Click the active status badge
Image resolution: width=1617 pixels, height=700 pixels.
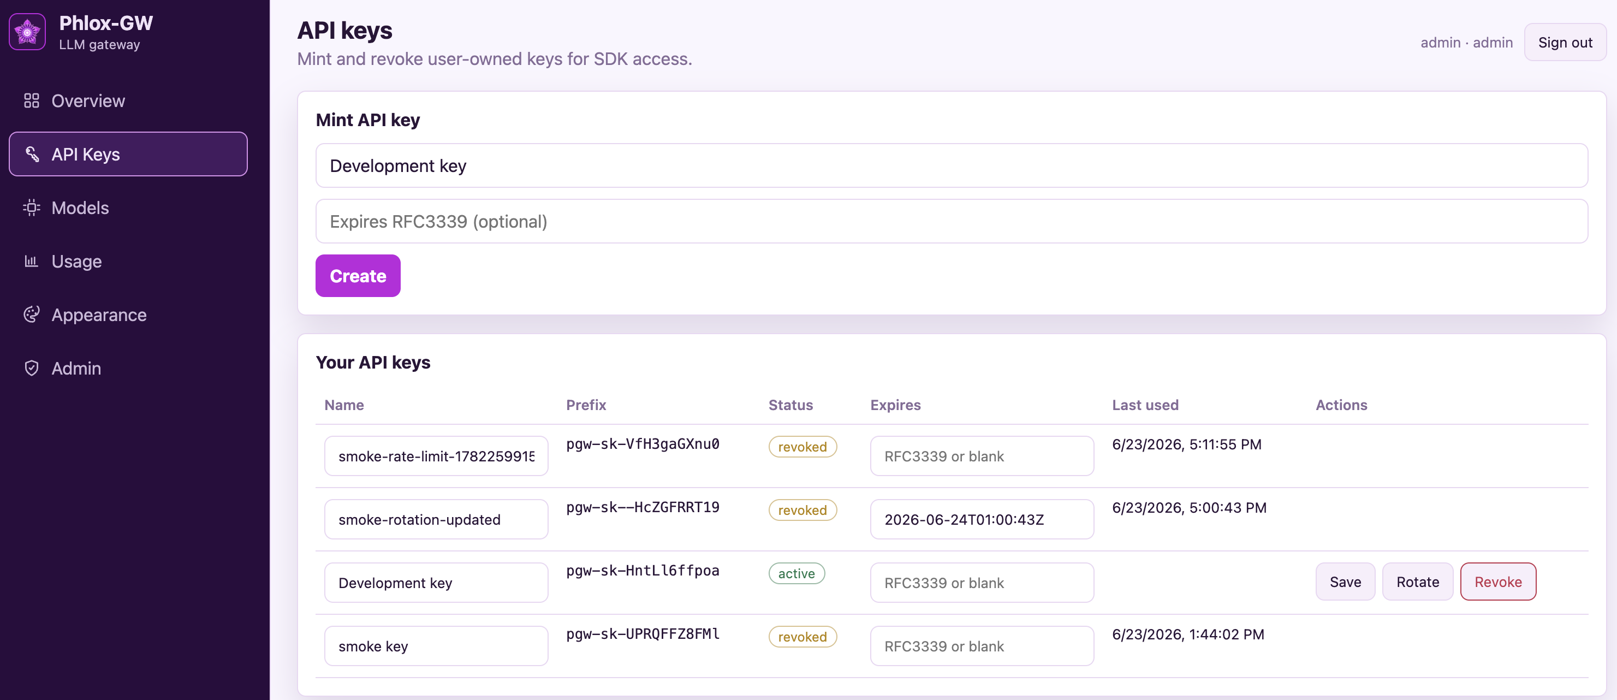(x=796, y=574)
